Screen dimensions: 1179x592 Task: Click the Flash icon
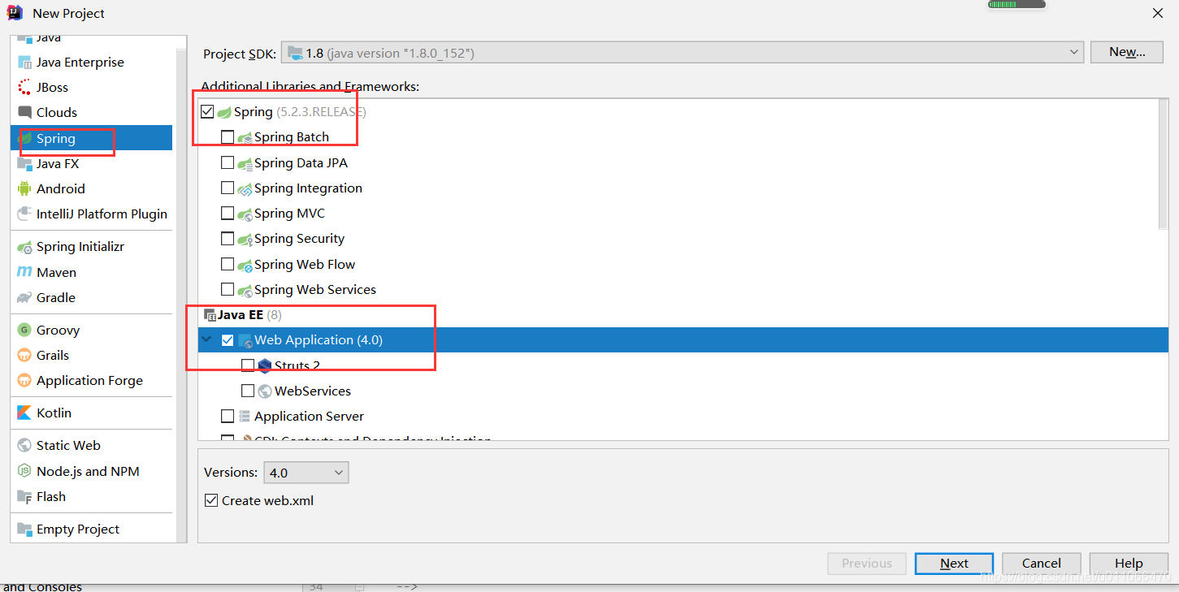(x=24, y=497)
